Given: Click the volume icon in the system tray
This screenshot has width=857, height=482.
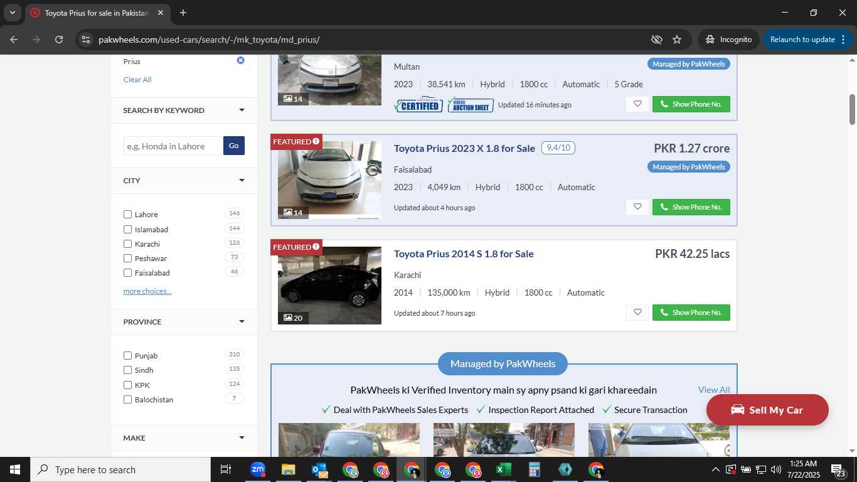Looking at the screenshot, I should [x=776, y=469].
